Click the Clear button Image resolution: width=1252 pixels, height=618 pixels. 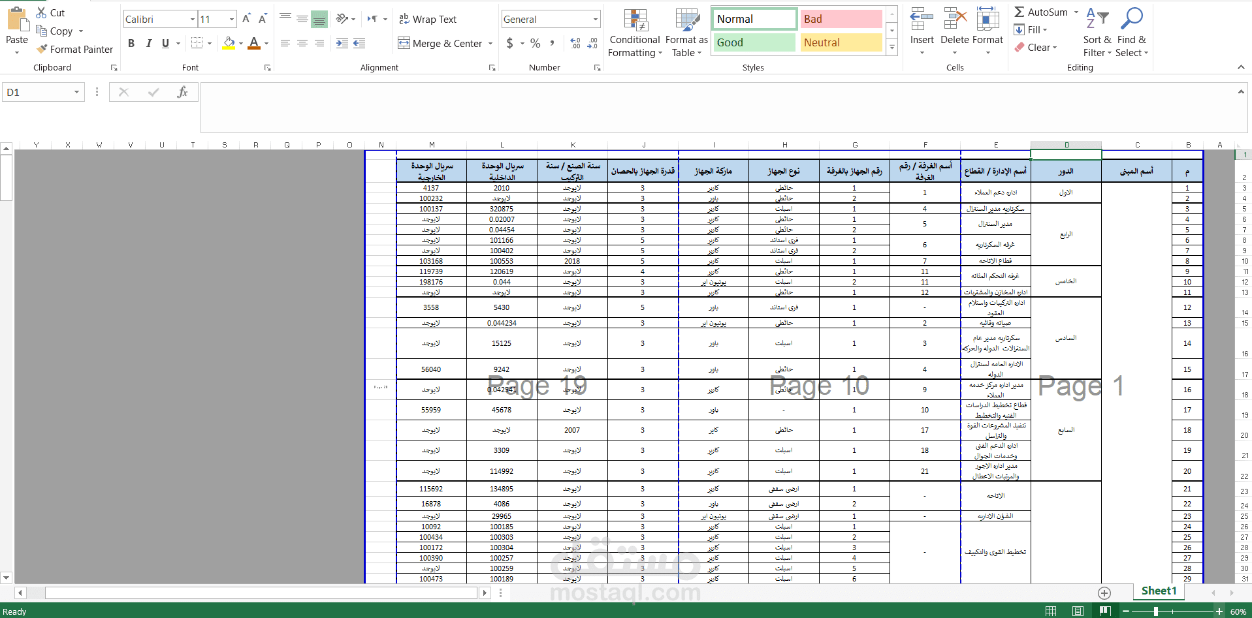pyautogui.click(x=1036, y=48)
